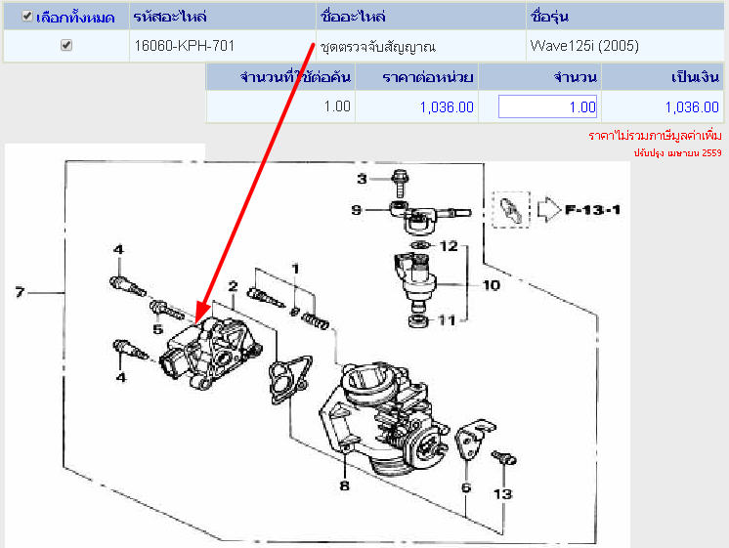The image size is (729, 548).
Task: Click part number 10 label in diagram
Action: click(x=492, y=285)
